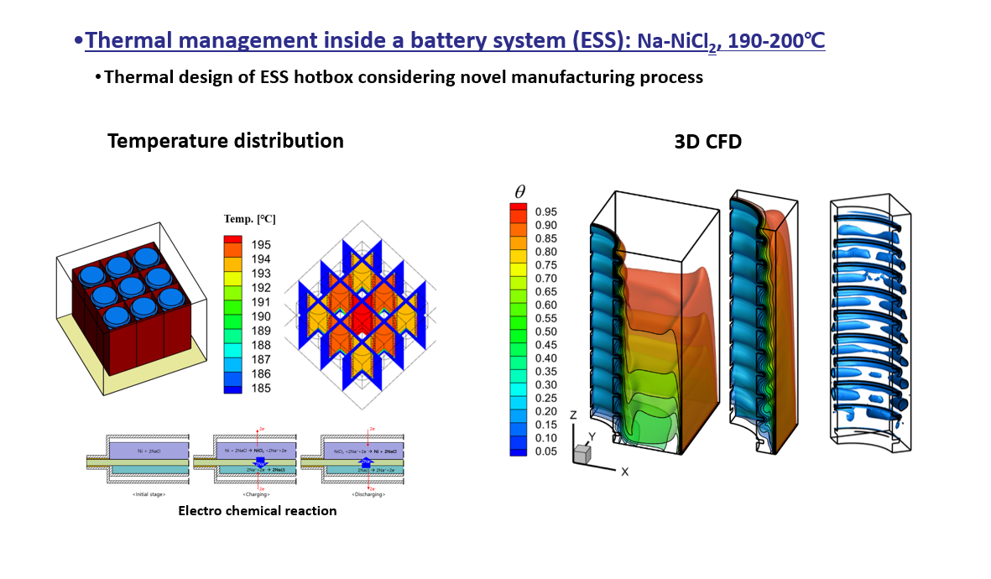Select the blue 185 temperature swatch
This screenshot has width=991, height=579.
coord(232,388)
